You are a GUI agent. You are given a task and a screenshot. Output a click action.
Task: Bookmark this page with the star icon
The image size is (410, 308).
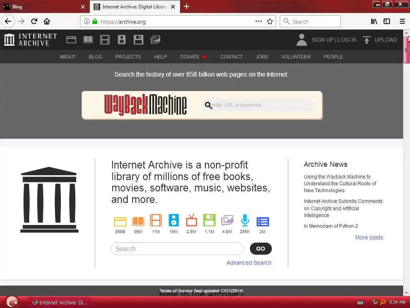click(270, 22)
